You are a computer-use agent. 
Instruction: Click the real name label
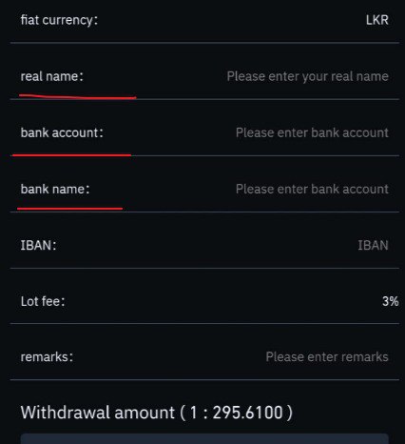(x=51, y=76)
